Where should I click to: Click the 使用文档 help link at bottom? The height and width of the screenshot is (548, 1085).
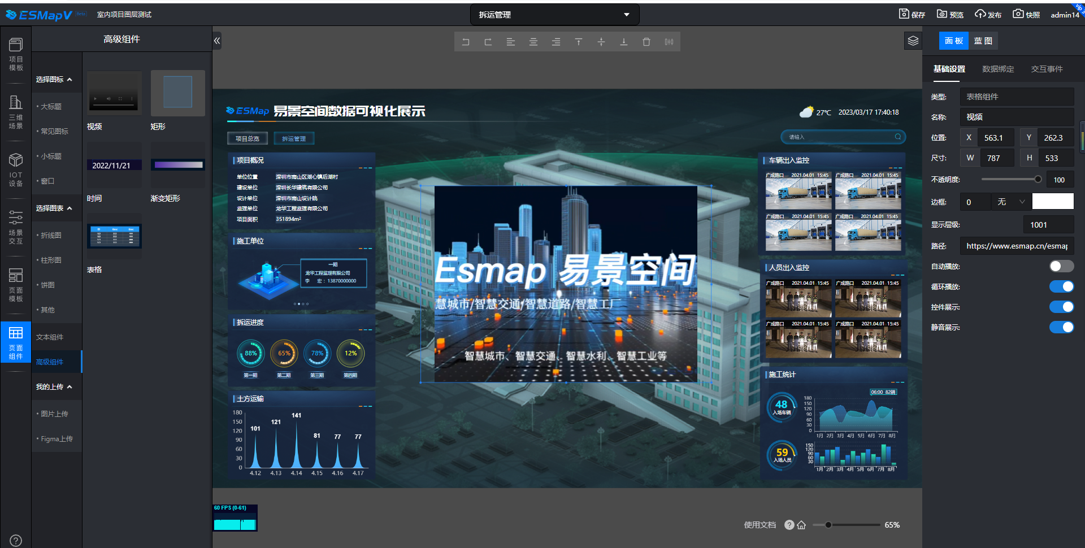[x=760, y=525]
